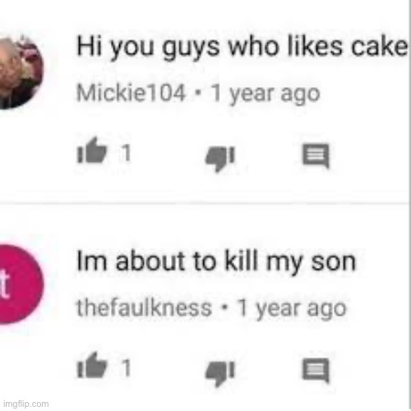
Task: Visit the Mickie104 username link
Action: (131, 93)
